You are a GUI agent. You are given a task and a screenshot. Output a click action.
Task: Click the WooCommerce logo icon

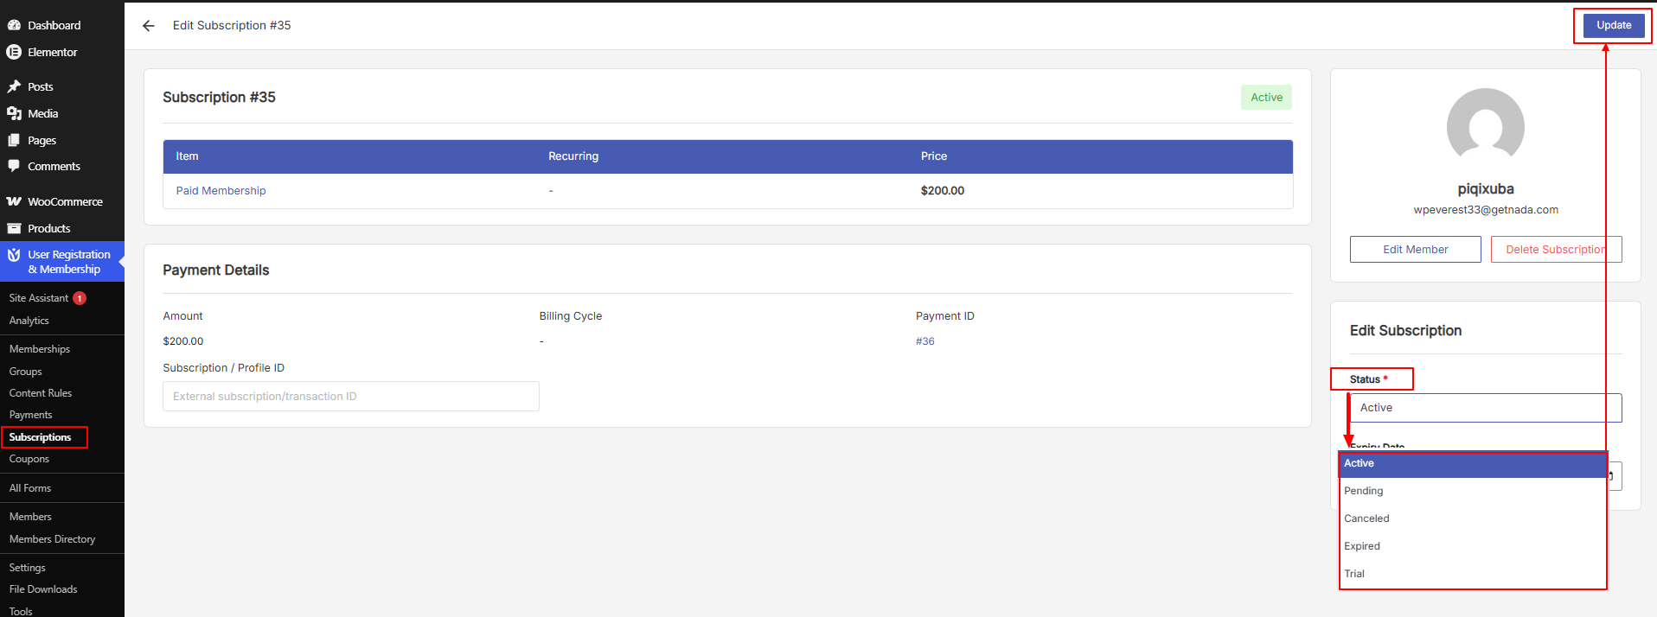click(x=14, y=201)
